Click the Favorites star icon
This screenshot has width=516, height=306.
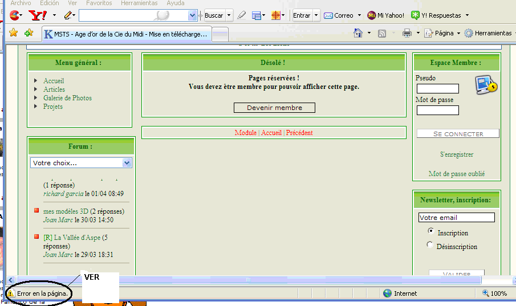click(13, 33)
